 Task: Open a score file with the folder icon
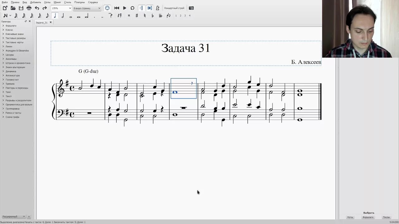[13, 8]
